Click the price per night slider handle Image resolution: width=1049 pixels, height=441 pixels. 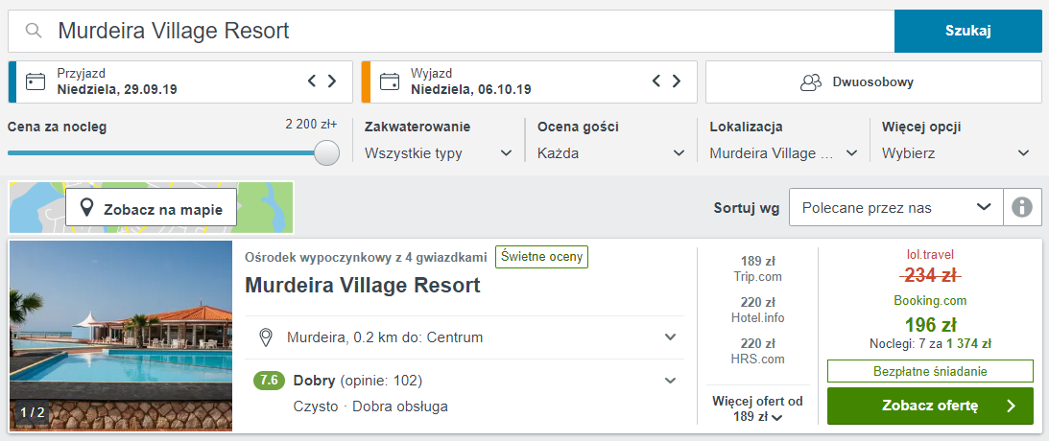point(327,153)
